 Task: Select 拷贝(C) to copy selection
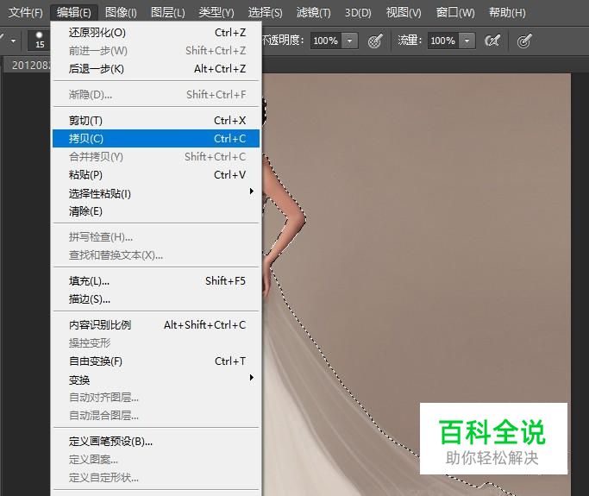tap(156, 139)
